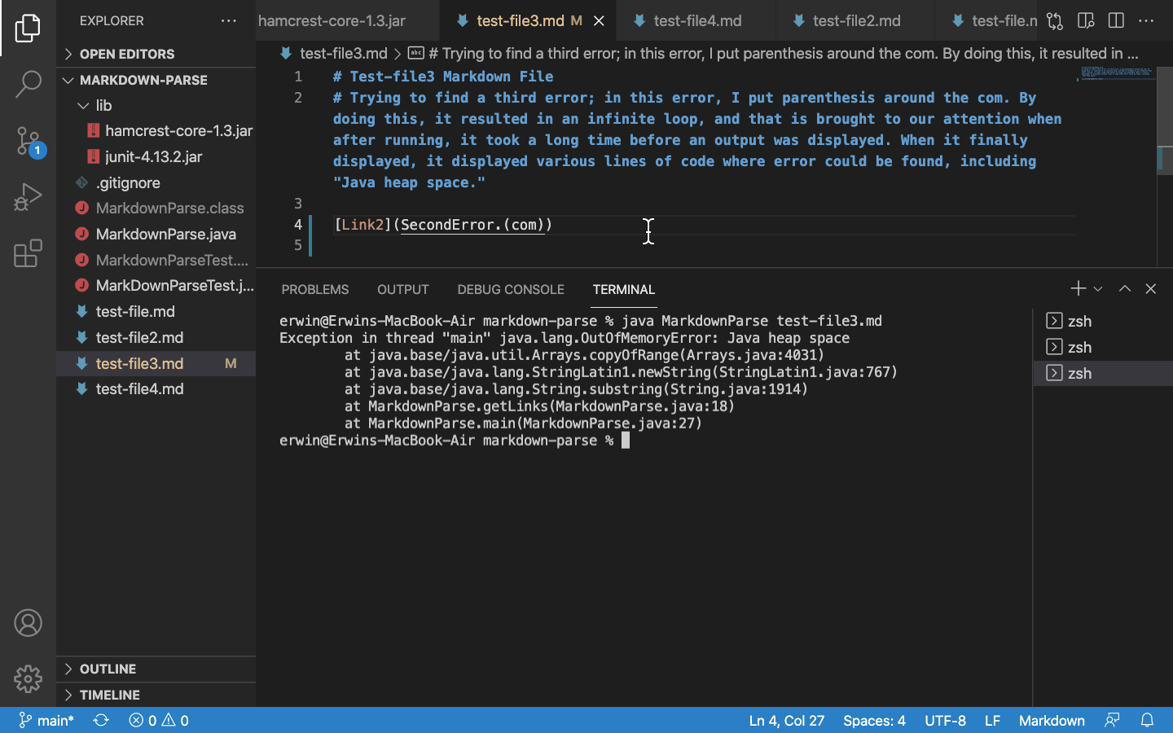Screen dimensions: 1173x733
Task: Expand the Open Editors section
Action: pyautogui.click(x=156, y=54)
